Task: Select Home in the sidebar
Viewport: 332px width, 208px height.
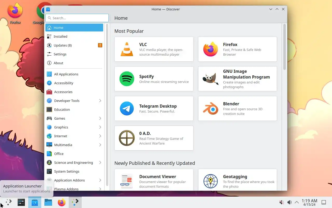Action: click(x=74, y=28)
